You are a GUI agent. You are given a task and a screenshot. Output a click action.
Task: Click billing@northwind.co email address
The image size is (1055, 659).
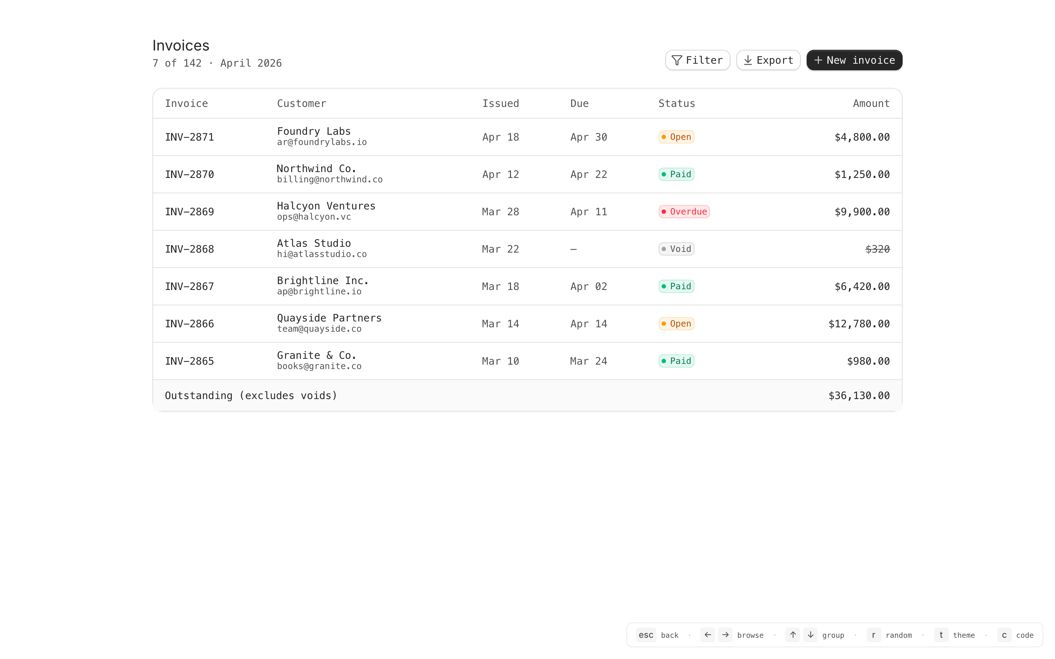(x=330, y=179)
